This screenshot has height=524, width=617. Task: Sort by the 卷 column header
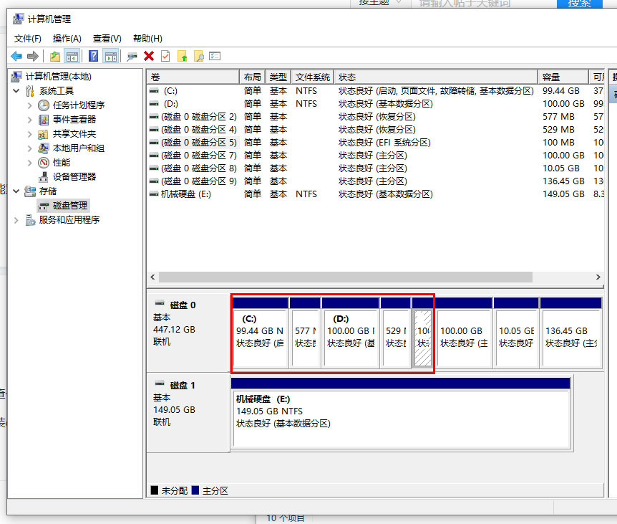pos(193,77)
